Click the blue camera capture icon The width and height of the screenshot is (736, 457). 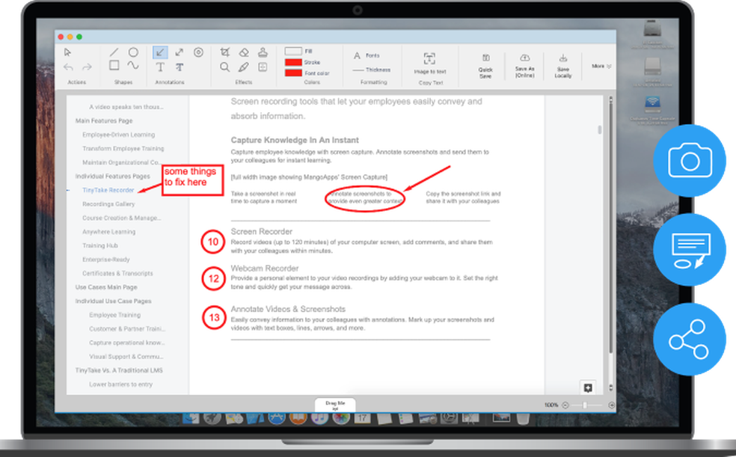[689, 161]
